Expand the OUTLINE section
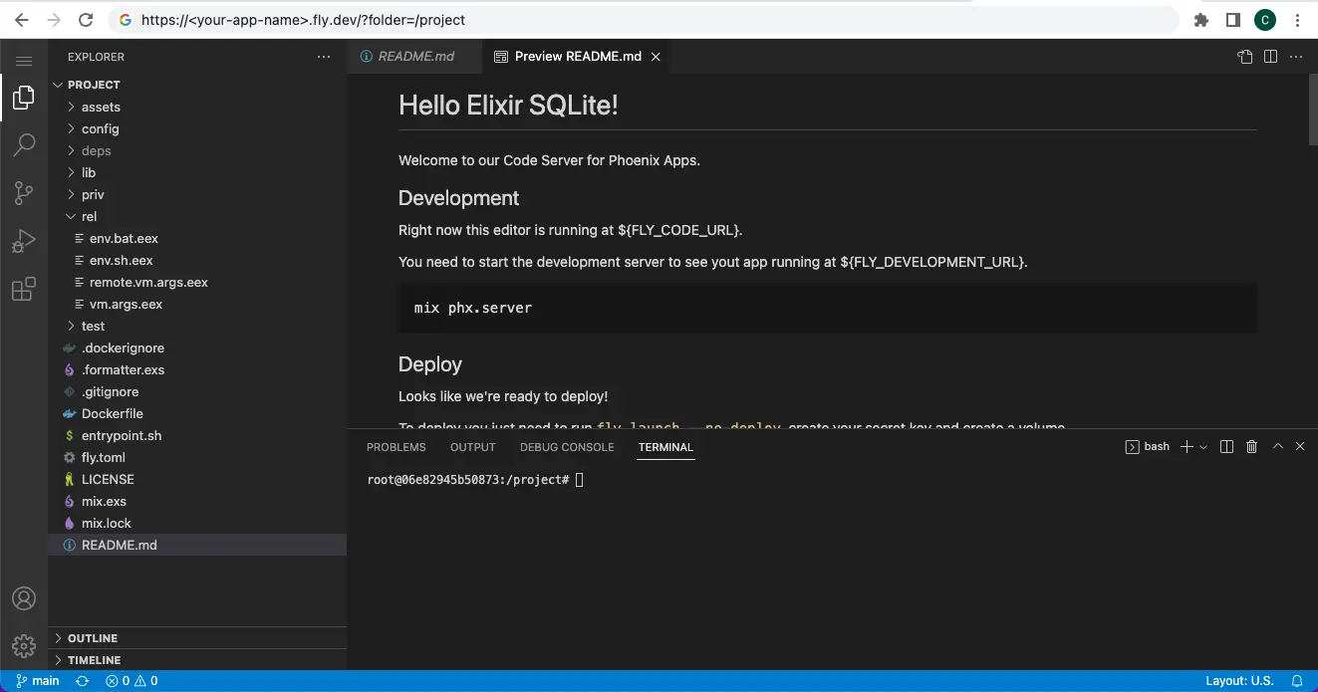Screen dimensions: 1318x692 coord(93,638)
